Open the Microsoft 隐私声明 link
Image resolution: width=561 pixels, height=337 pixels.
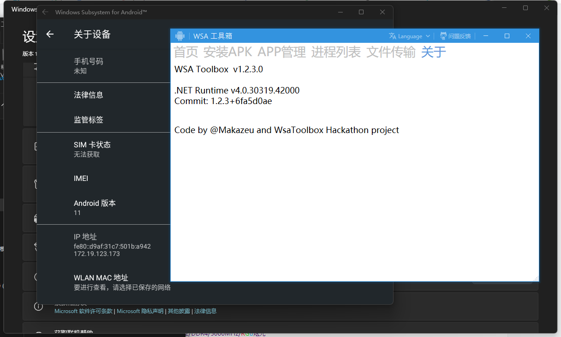click(140, 311)
